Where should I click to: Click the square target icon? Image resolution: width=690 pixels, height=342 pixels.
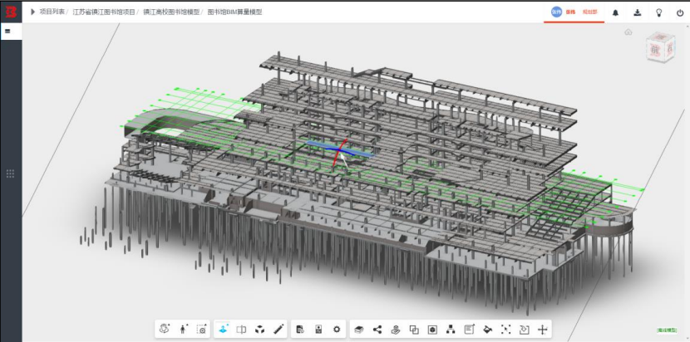pos(432,330)
